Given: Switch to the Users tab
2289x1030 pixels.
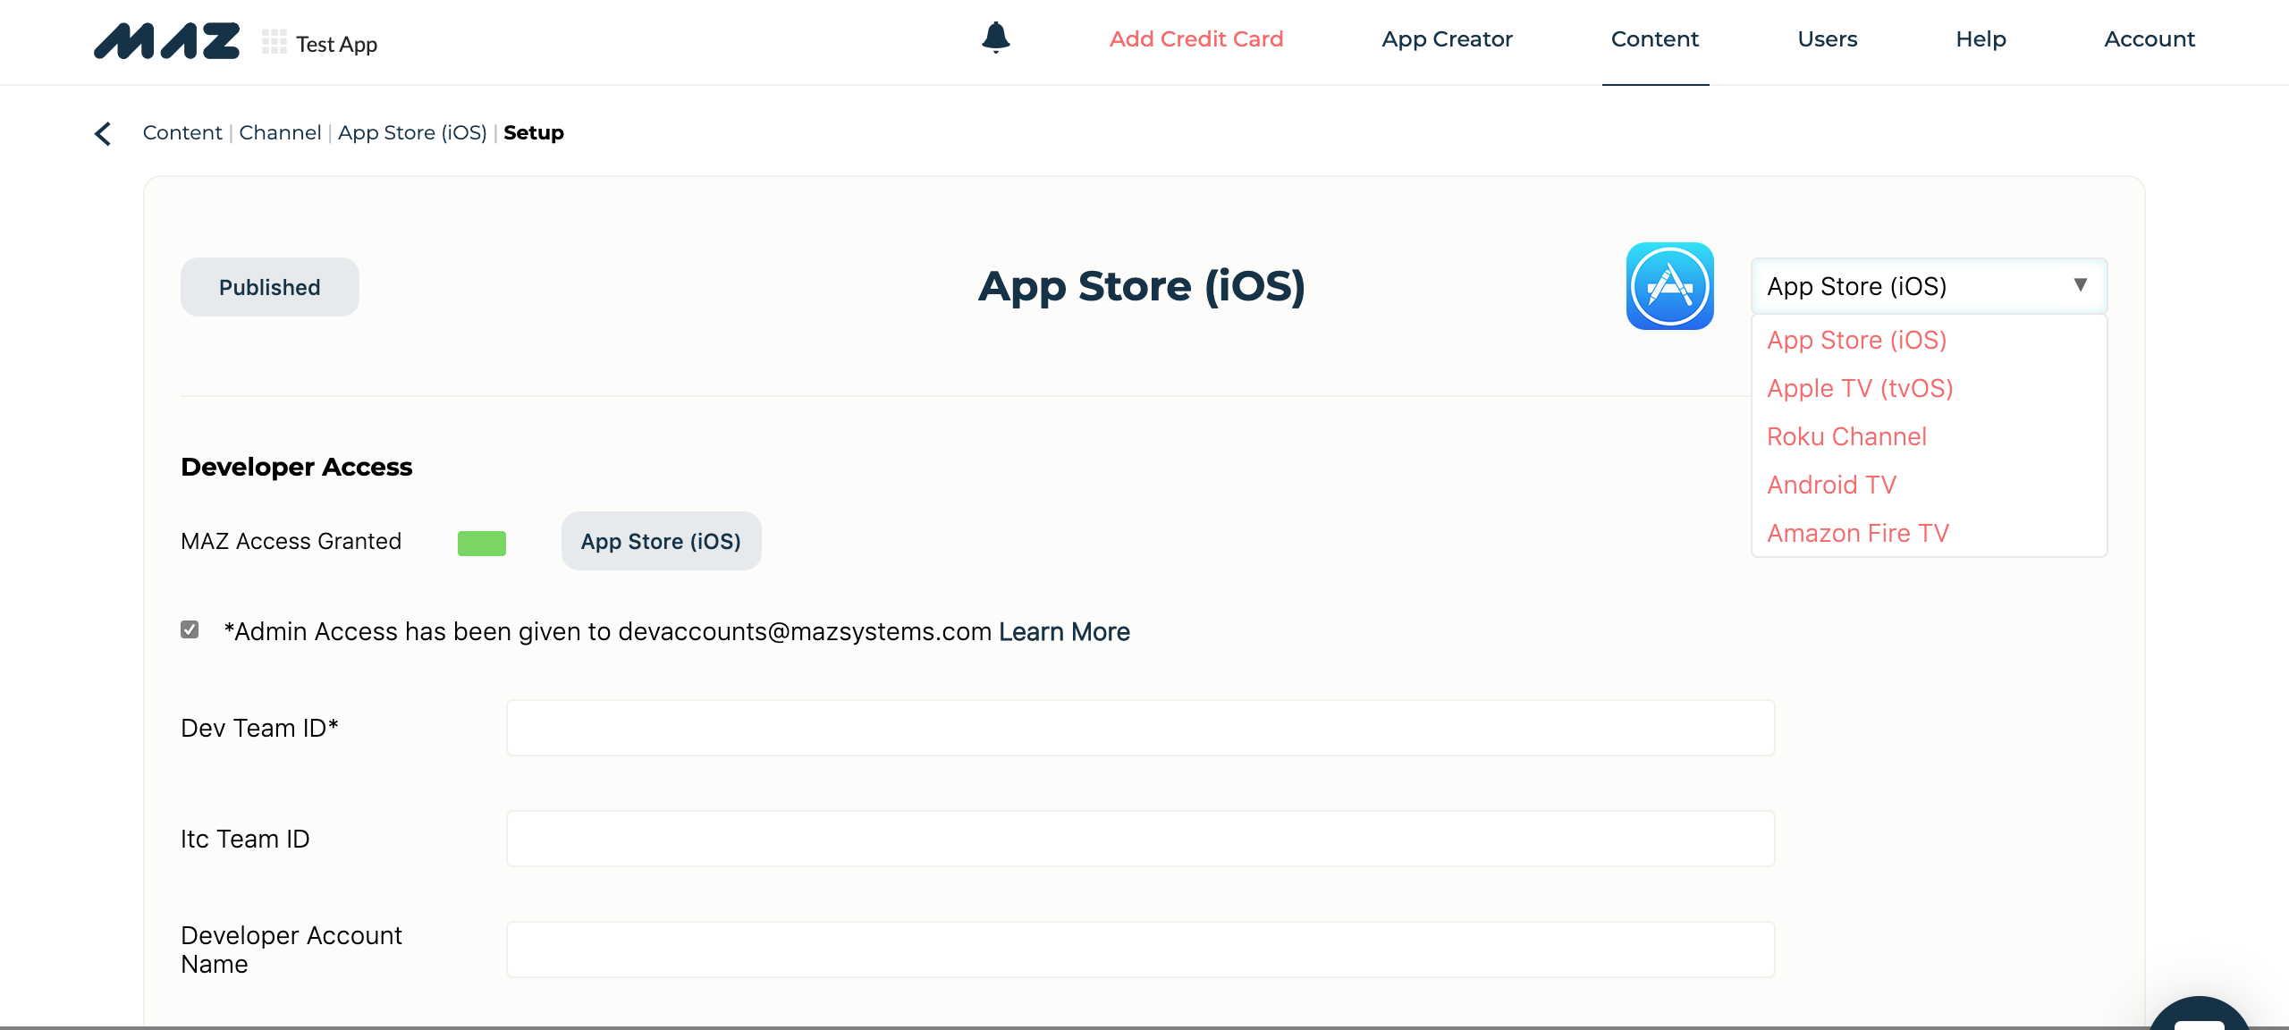Looking at the screenshot, I should coord(1828,39).
